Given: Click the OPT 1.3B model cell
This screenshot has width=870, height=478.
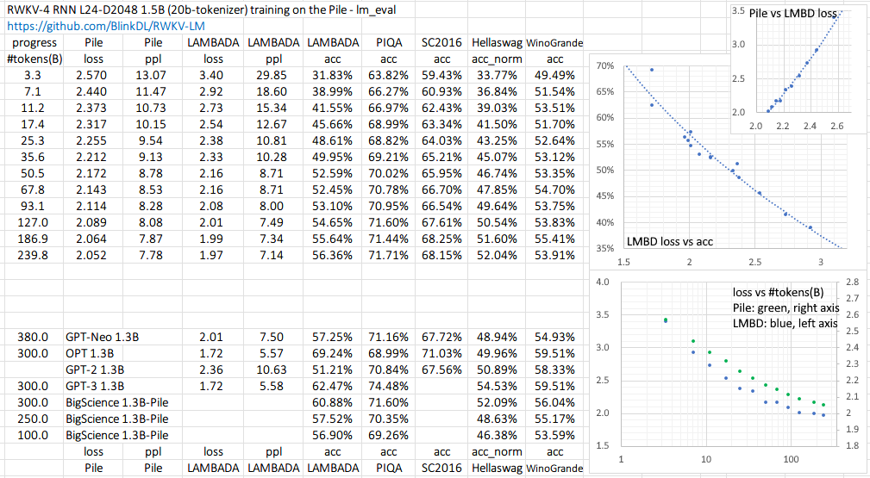Looking at the screenshot, I should pos(90,353).
